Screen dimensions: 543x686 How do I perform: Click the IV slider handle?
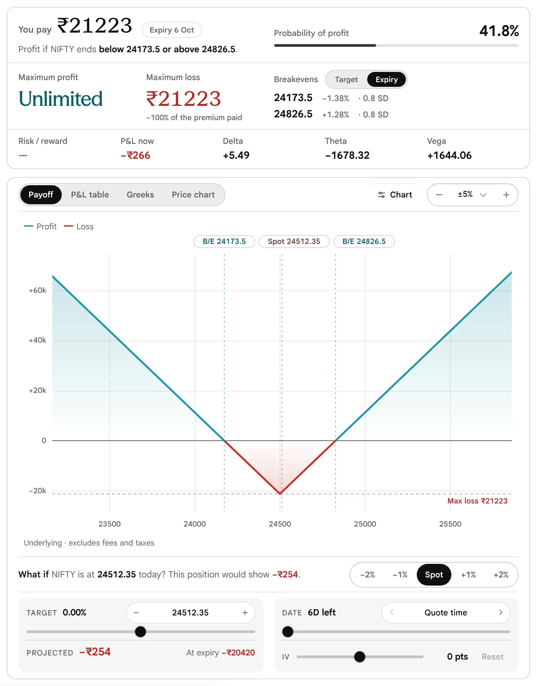tap(360, 657)
